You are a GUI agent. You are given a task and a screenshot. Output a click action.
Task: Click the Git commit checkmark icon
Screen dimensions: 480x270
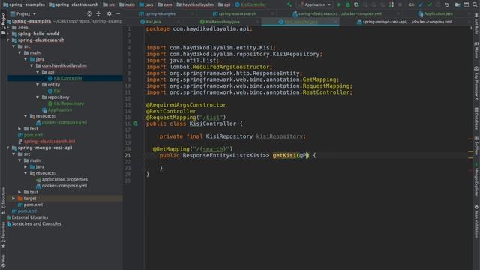point(429,5)
